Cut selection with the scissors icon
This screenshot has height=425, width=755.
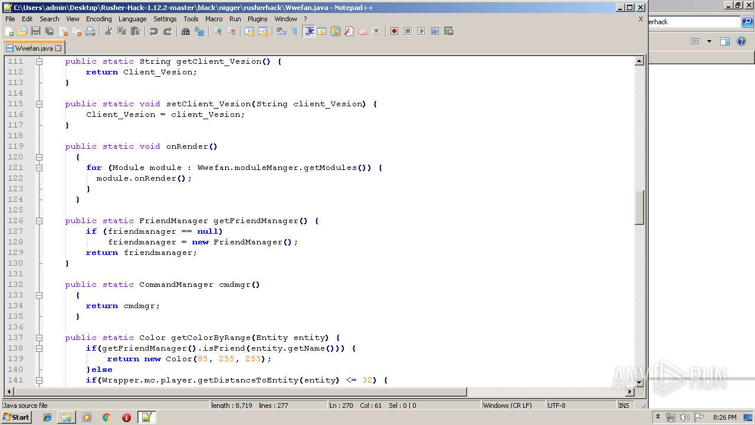108,31
